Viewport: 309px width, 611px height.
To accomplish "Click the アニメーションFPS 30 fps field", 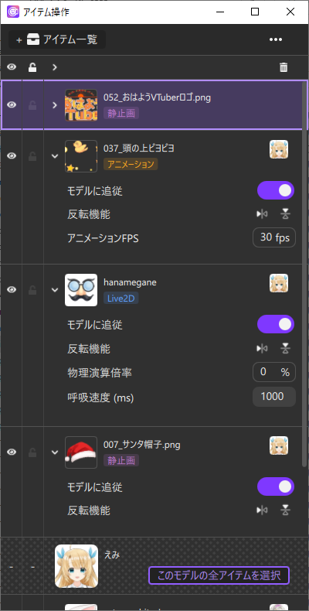I will tap(274, 237).
